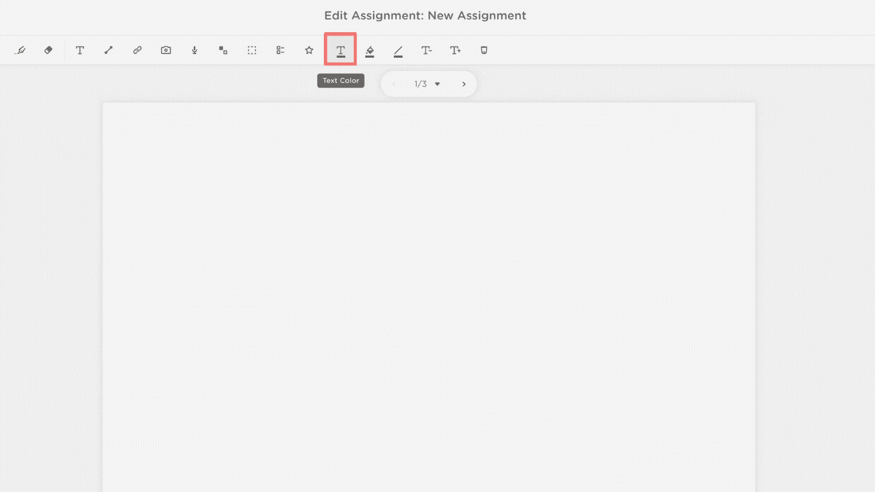Click the camera image icon
The width and height of the screenshot is (875, 492).
click(x=166, y=50)
